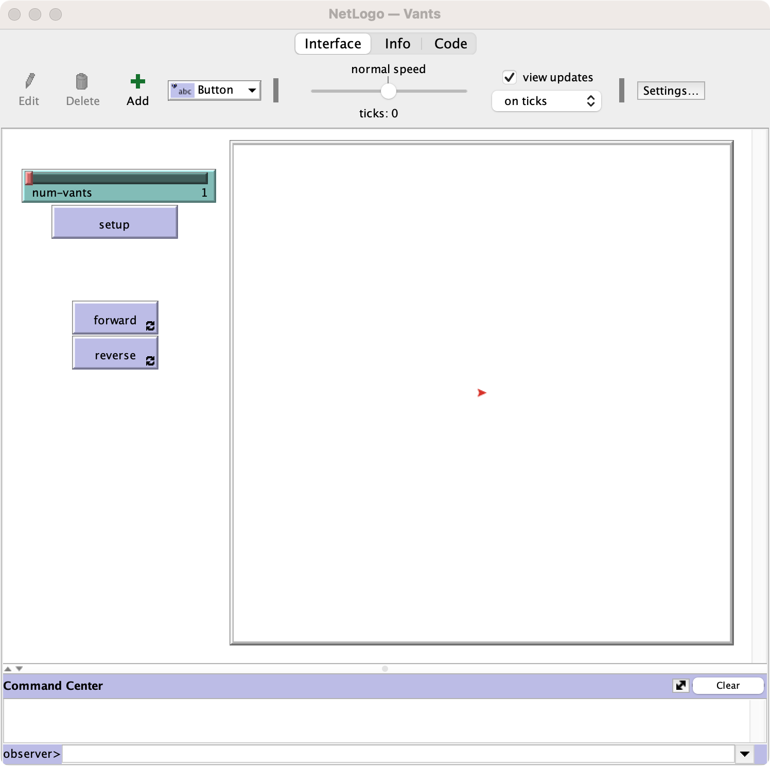Open the on ticks update mode selector
Screen dimensions: 770x766
click(547, 101)
